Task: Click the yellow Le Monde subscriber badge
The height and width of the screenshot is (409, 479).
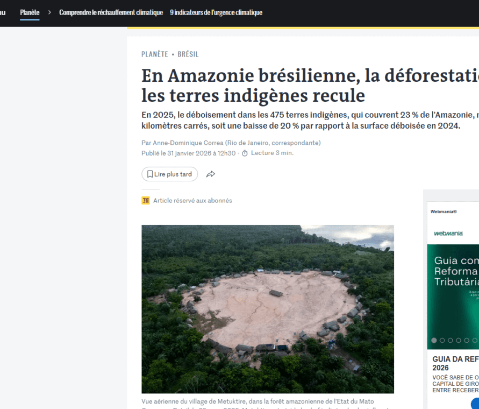Action: coord(146,201)
